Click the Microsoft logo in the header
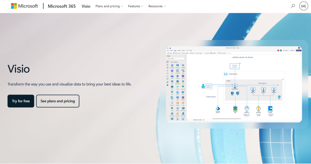The width and height of the screenshot is (311, 164). pos(24,6)
